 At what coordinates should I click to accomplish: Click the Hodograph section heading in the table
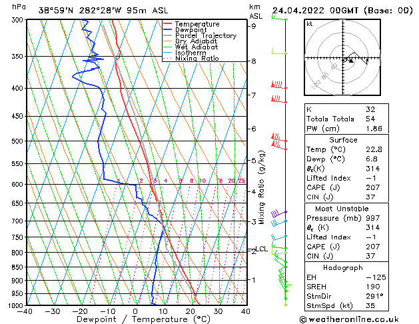pyautogui.click(x=343, y=268)
